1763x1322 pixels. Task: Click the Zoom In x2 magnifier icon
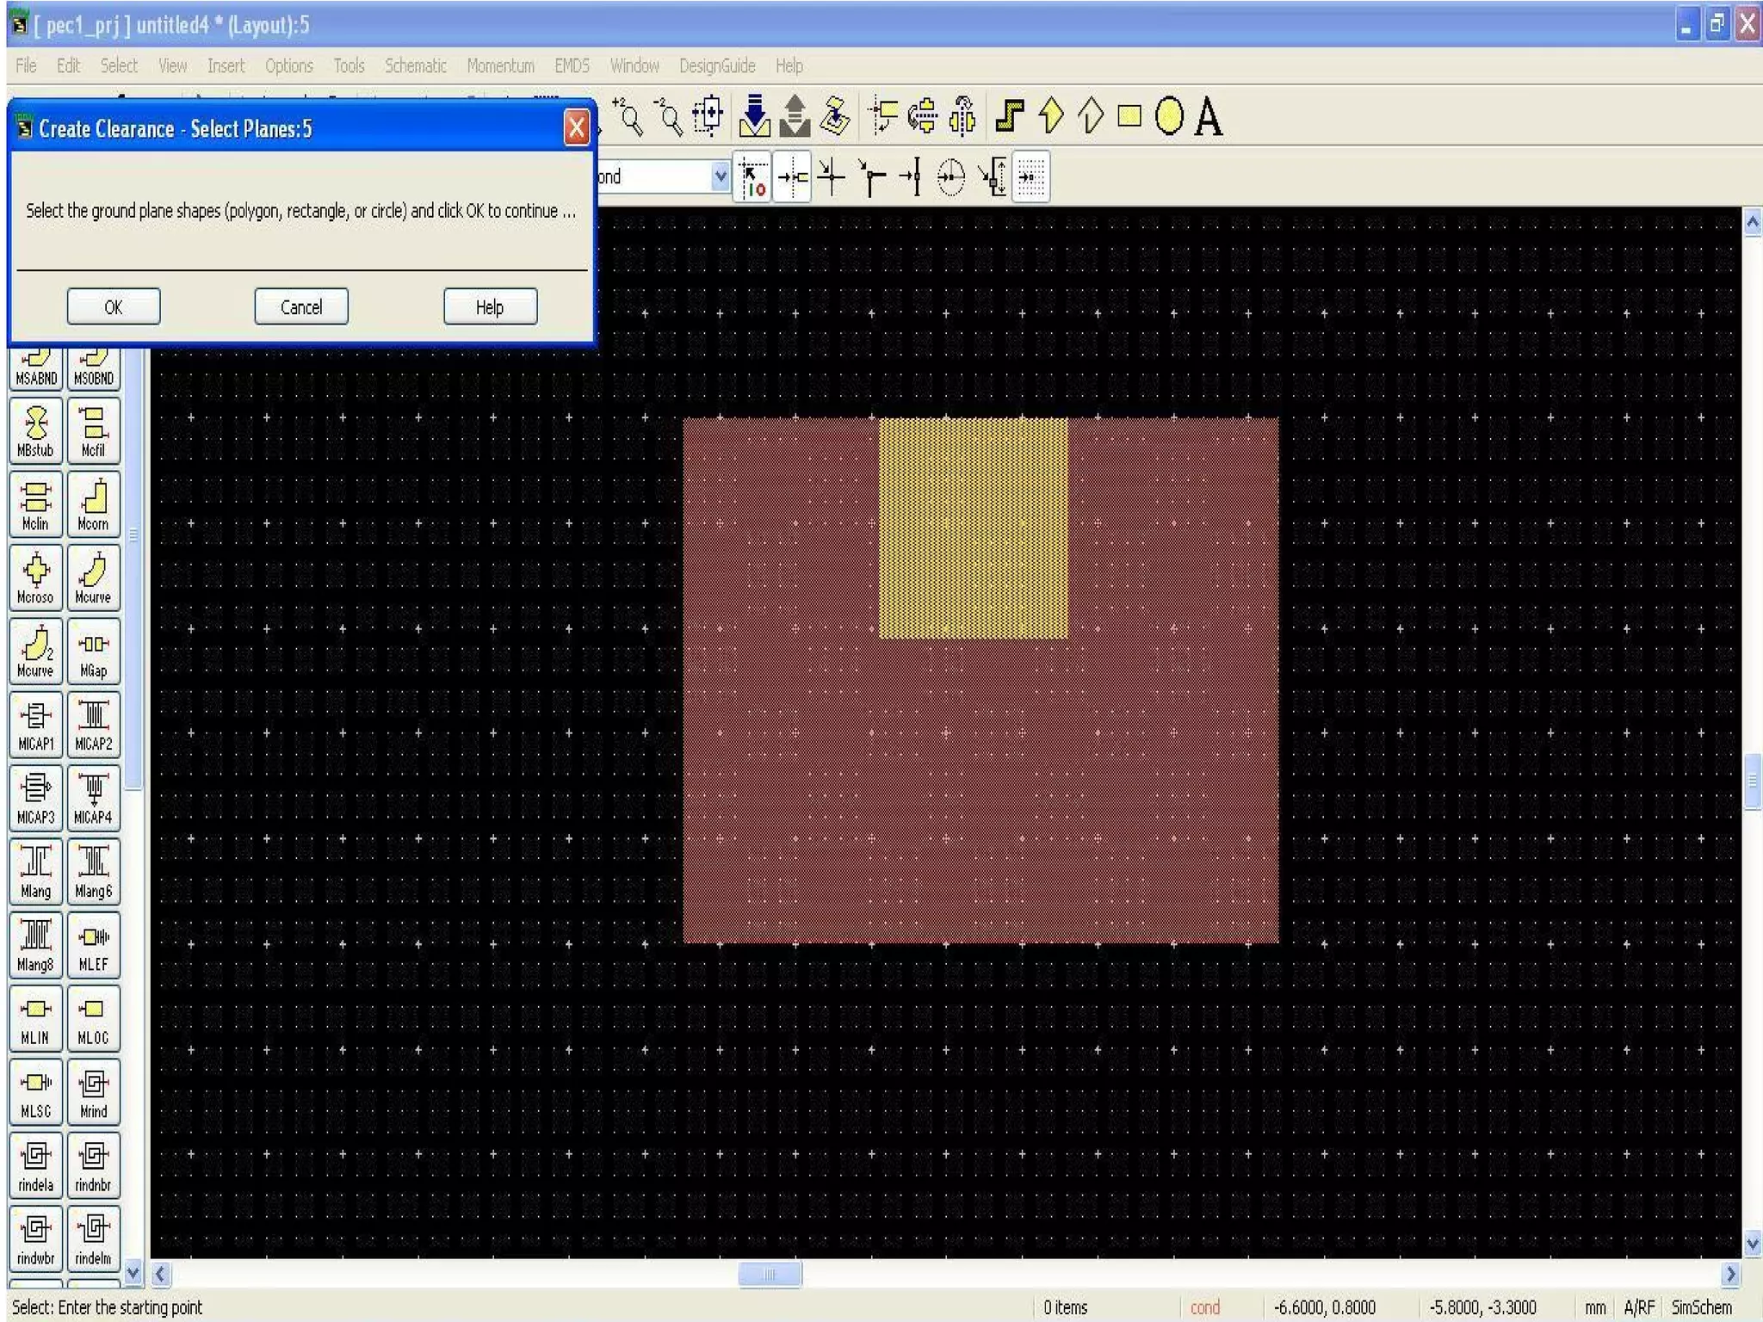[x=628, y=116]
